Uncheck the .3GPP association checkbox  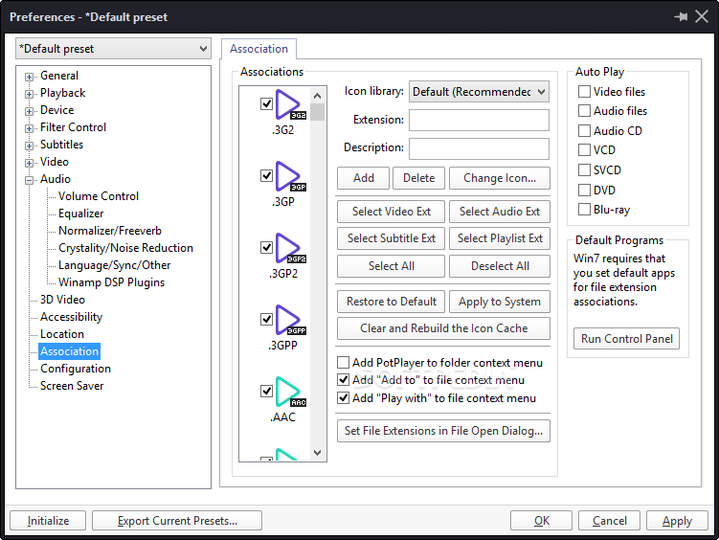pyautogui.click(x=266, y=319)
